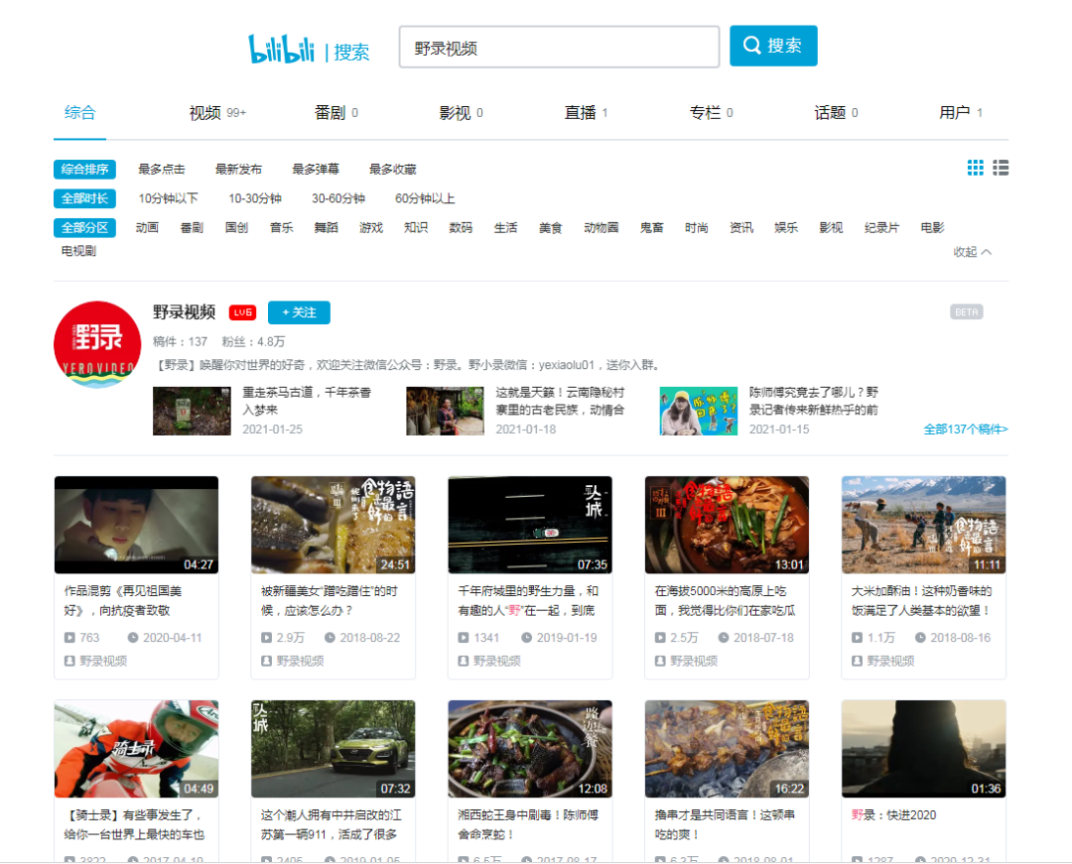Screen dimensions: 1072x864
Task: Filter by 鬼畜 category
Action: click(x=651, y=227)
